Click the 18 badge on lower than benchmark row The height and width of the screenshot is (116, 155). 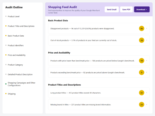(x=142, y=61)
